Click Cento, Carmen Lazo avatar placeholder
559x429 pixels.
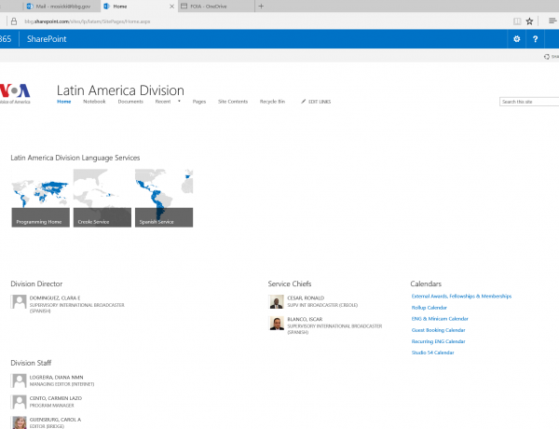click(19, 402)
